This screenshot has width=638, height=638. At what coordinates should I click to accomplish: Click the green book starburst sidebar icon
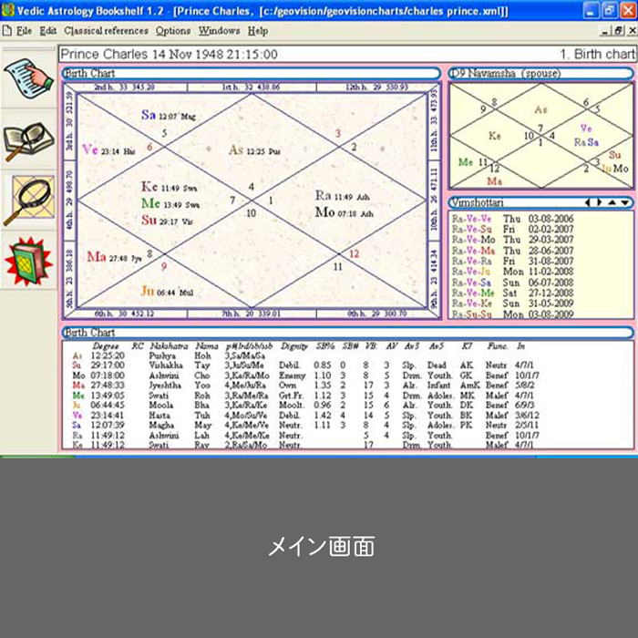click(28, 262)
